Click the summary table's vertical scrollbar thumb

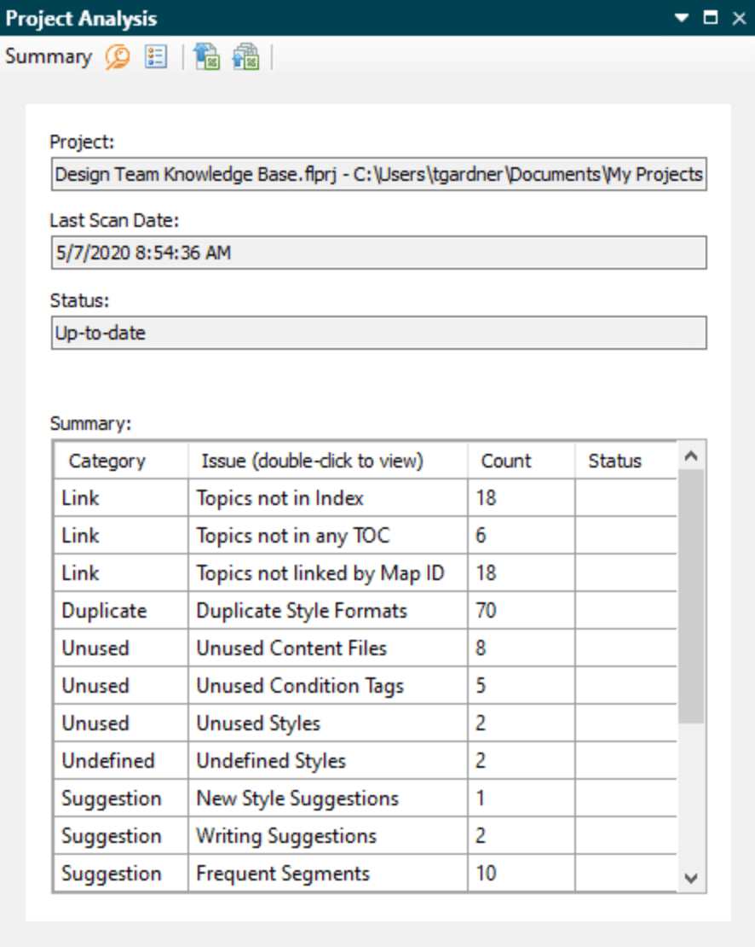[x=691, y=597]
